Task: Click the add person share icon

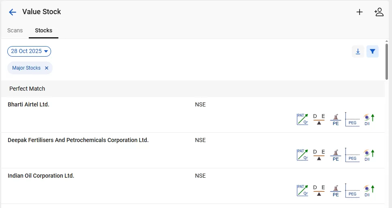Action: 379,12
